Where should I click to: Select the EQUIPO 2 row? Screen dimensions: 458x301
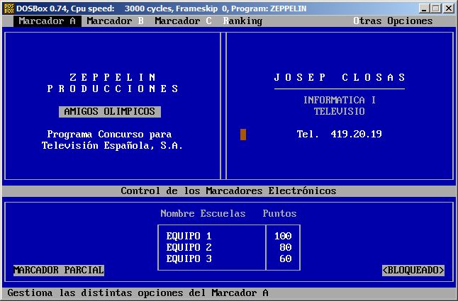click(189, 247)
